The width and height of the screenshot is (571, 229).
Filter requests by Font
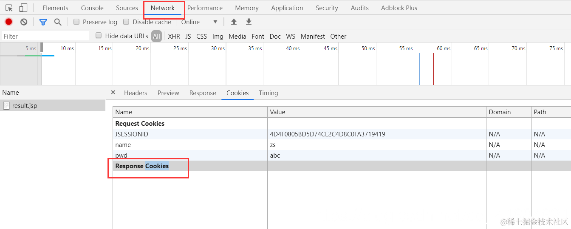click(258, 36)
